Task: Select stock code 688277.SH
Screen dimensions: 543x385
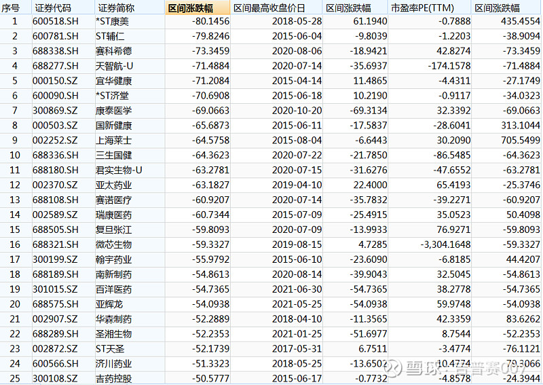Action: [56, 66]
